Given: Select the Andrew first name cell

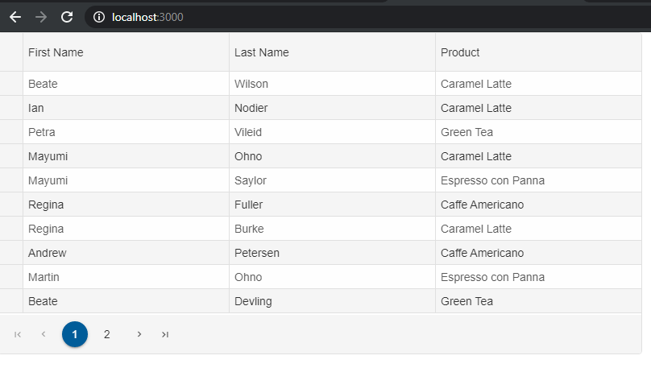Looking at the screenshot, I should pyautogui.click(x=126, y=253).
